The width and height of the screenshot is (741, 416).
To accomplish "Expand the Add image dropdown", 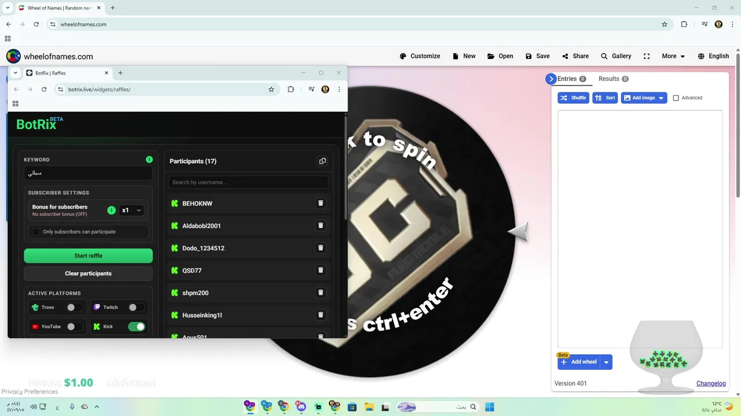I will click(x=661, y=98).
